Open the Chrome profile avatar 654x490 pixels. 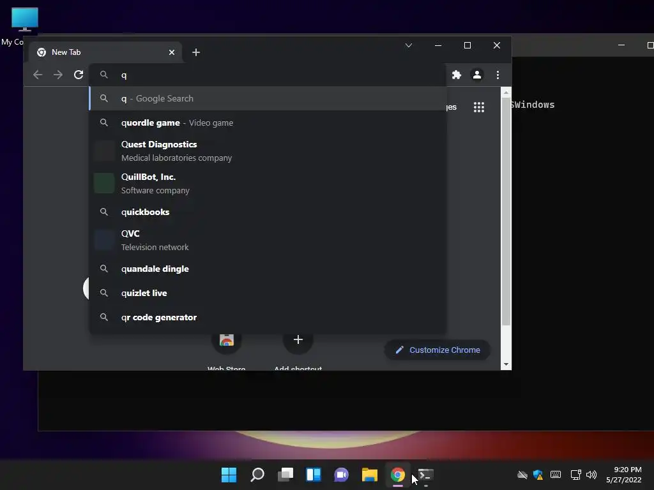tap(477, 75)
